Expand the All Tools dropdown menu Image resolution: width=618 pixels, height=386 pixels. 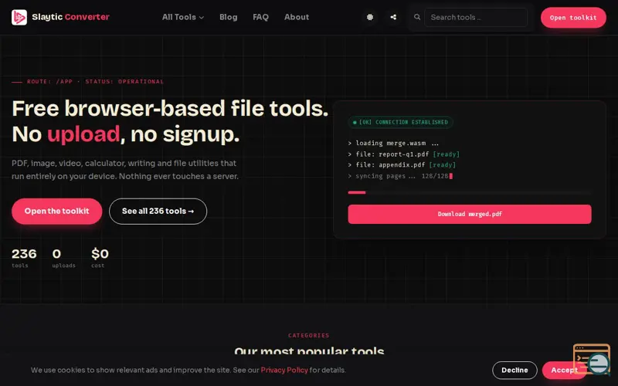183,17
